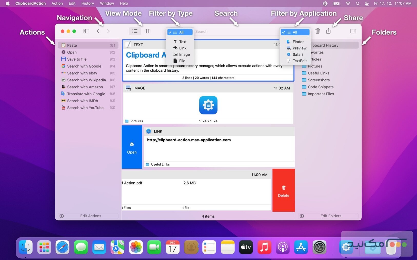
Task: Toggle the right folders panel
Action: (x=353, y=31)
